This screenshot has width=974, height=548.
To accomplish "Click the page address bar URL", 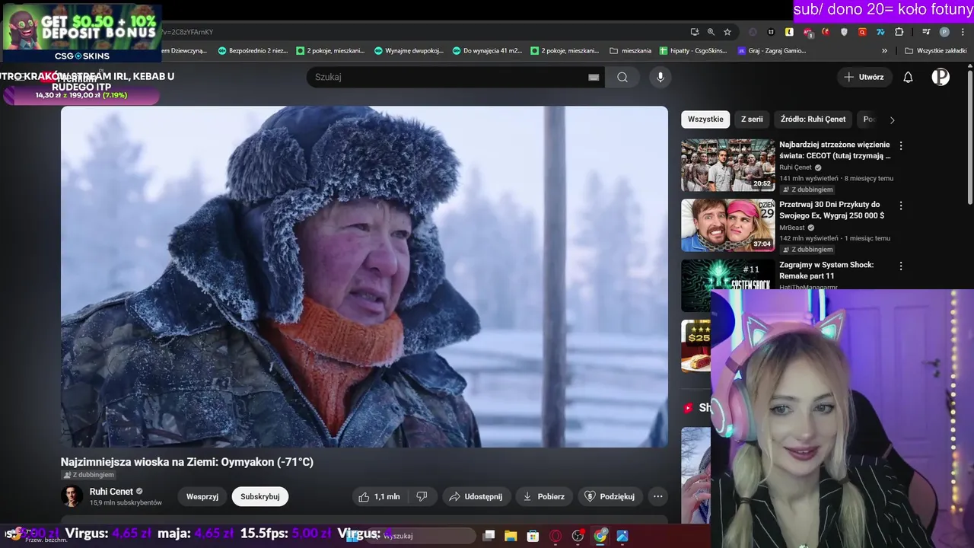I will click(x=426, y=32).
